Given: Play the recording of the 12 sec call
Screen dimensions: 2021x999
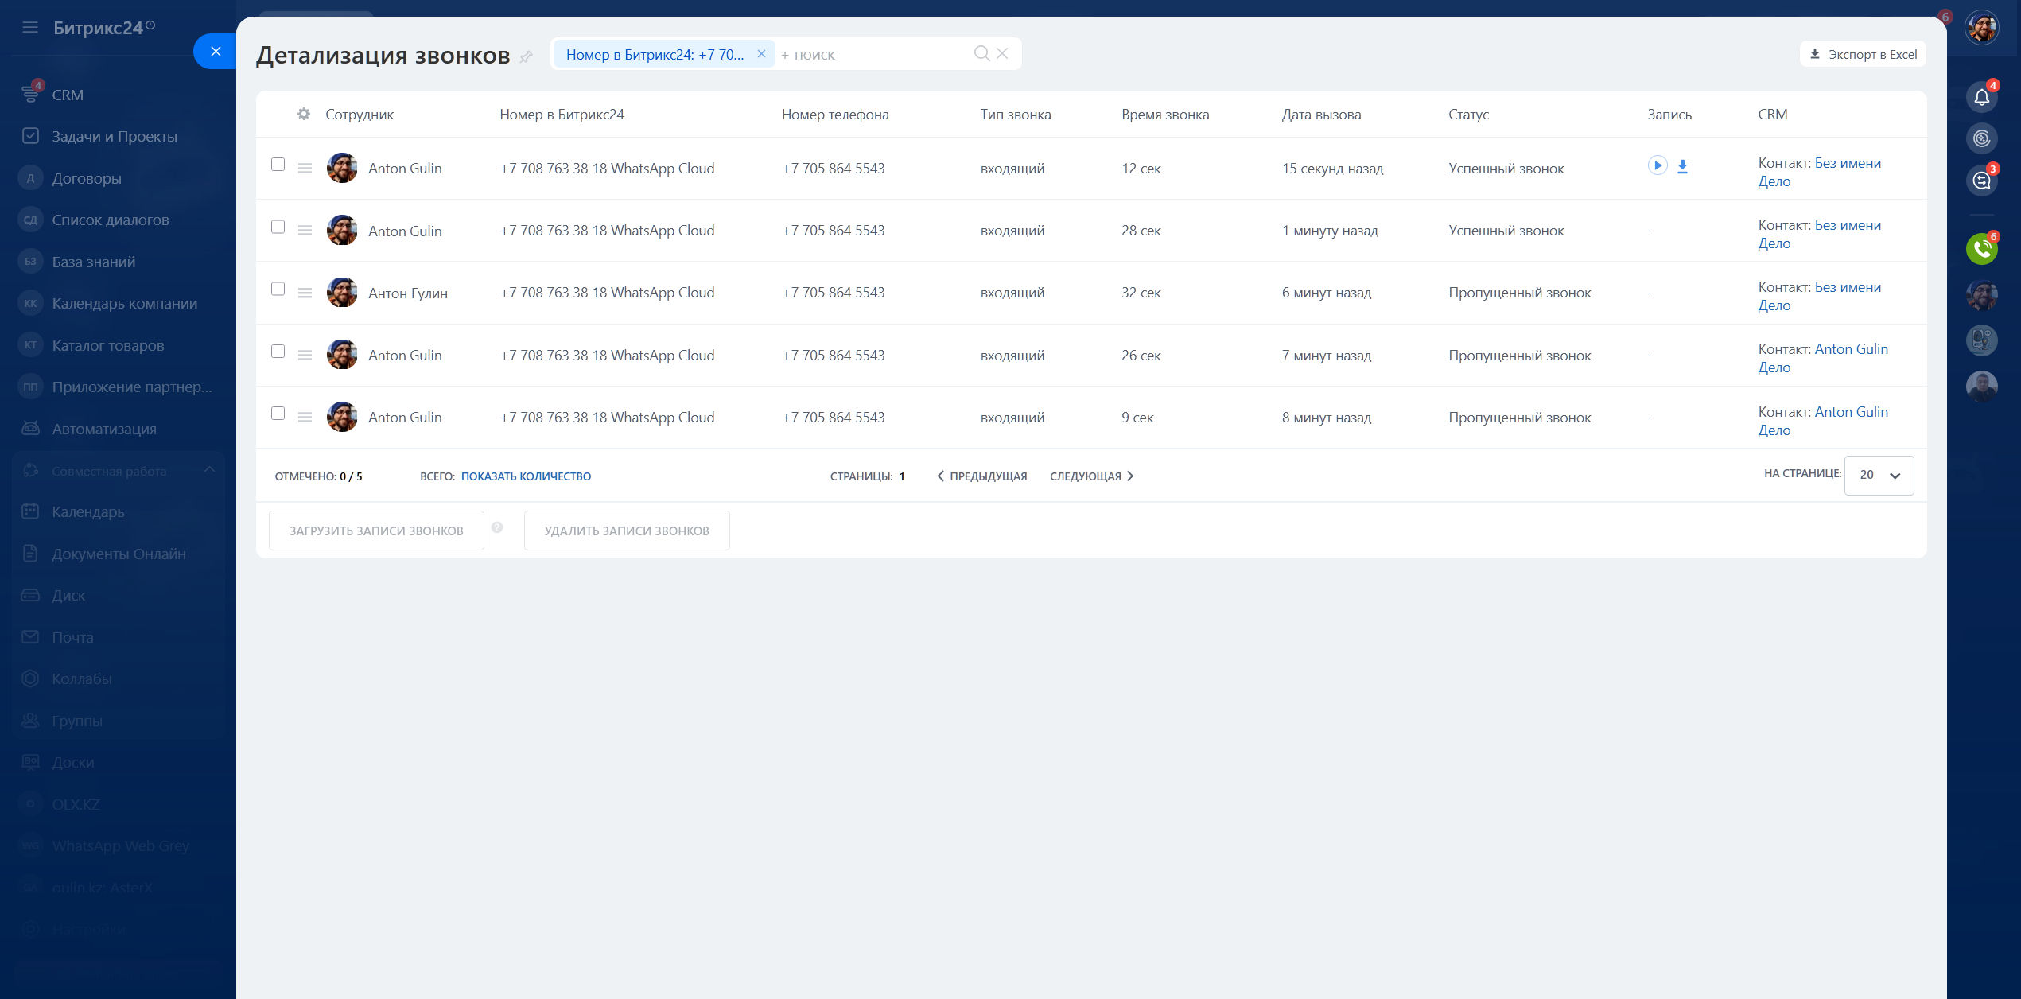Looking at the screenshot, I should 1657,165.
